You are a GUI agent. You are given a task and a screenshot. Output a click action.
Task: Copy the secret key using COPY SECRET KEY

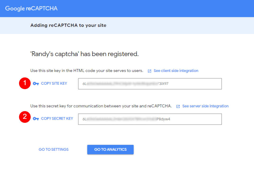click(x=57, y=118)
